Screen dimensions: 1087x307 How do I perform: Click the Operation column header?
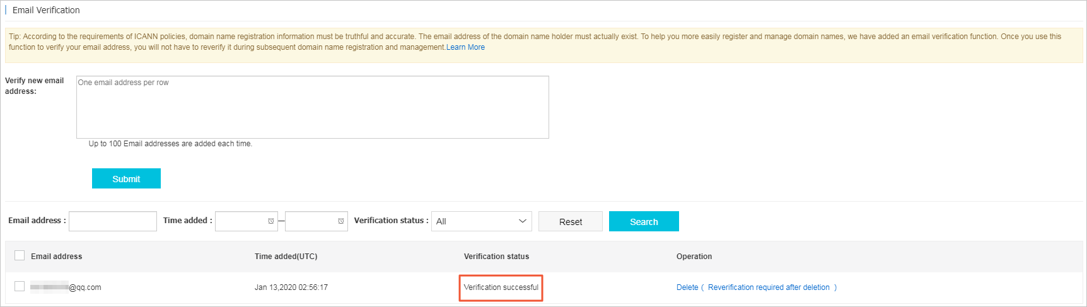point(694,257)
